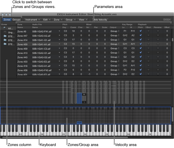
Task: Play the C3 key on keyboard
Action: (107, 134)
